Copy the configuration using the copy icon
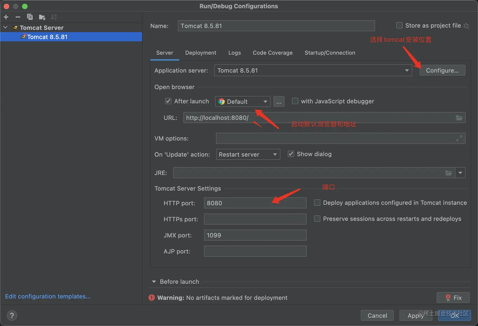The width and height of the screenshot is (478, 326). (30, 17)
